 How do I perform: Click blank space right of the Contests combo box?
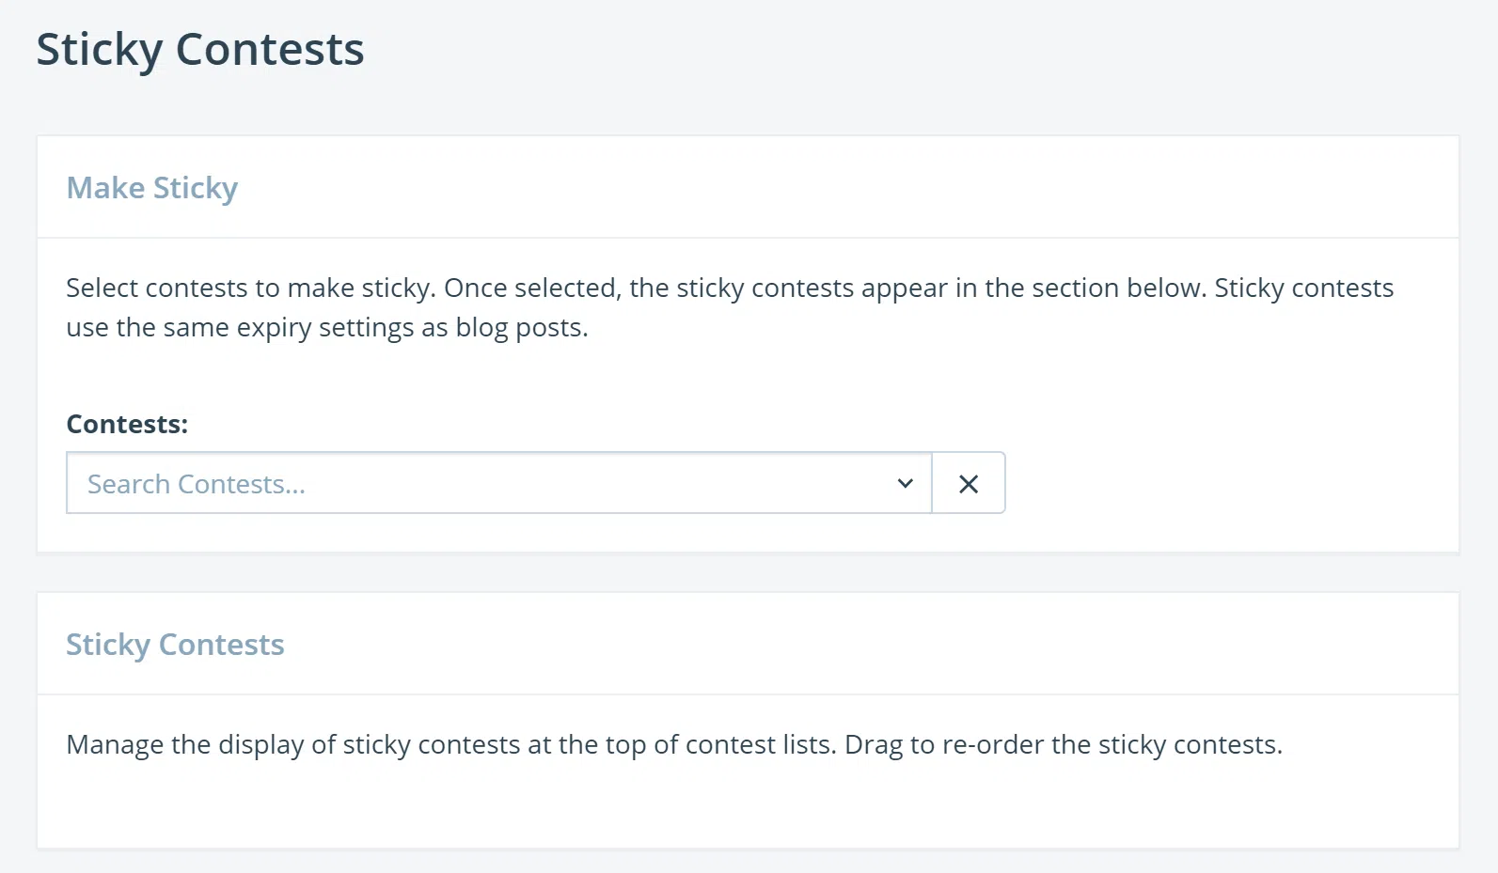pyautogui.click(x=1222, y=483)
